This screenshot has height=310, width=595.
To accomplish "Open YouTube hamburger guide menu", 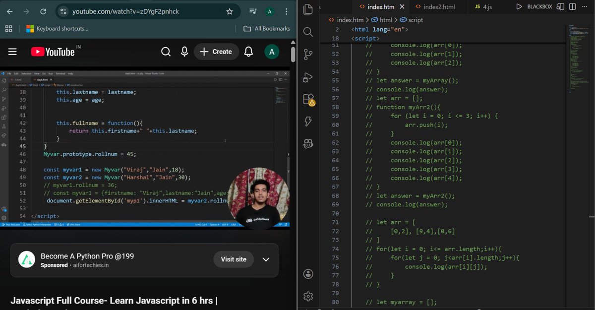I will tap(12, 52).
